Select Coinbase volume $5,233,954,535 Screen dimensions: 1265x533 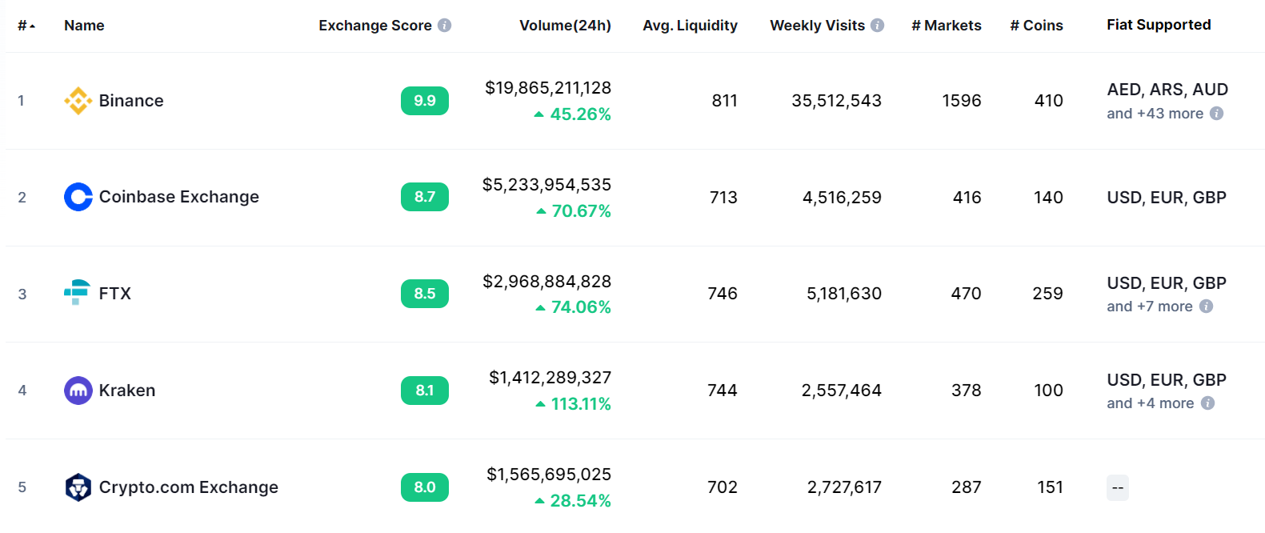[x=546, y=185]
